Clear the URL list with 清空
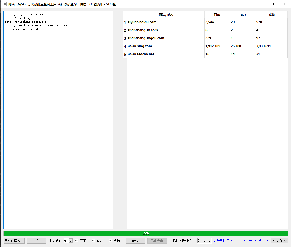Image resolution: width=291 pixels, height=247 pixels. click(x=36, y=241)
